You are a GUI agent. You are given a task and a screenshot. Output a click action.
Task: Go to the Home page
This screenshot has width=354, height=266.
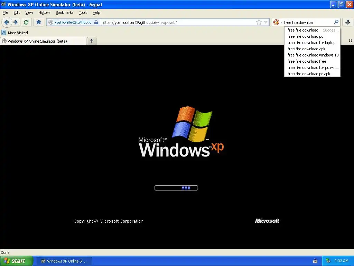(39, 22)
